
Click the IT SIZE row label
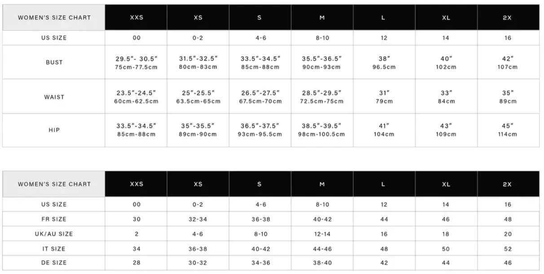coord(54,248)
